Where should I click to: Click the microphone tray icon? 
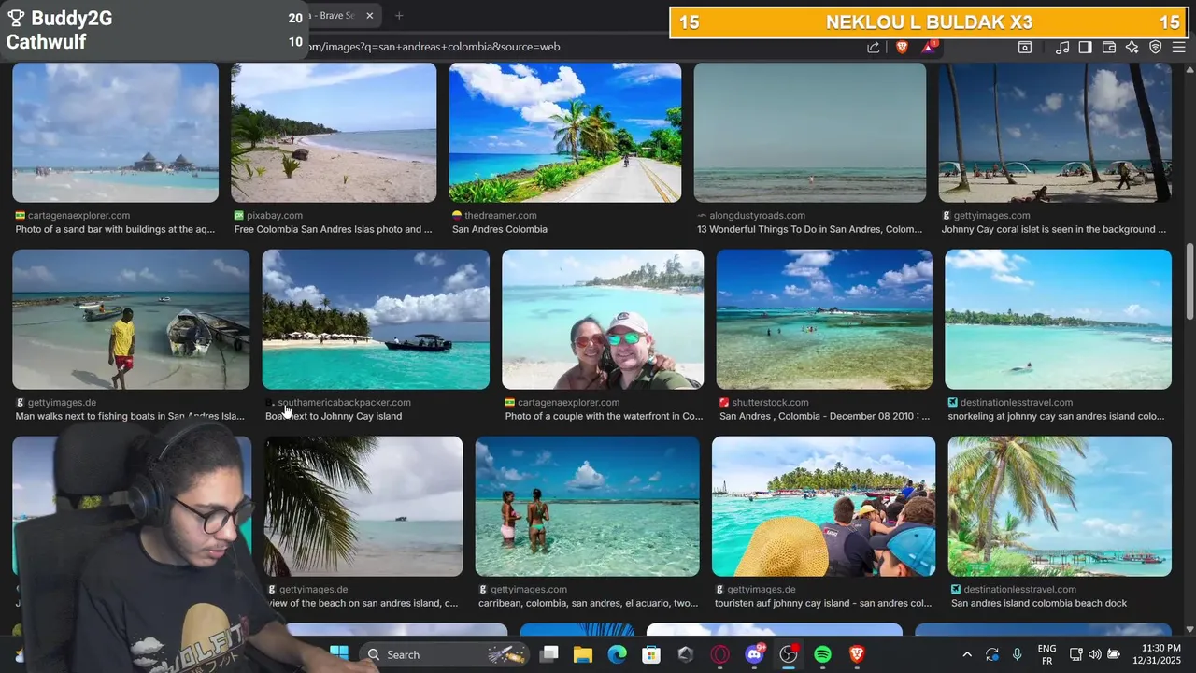click(x=1017, y=654)
